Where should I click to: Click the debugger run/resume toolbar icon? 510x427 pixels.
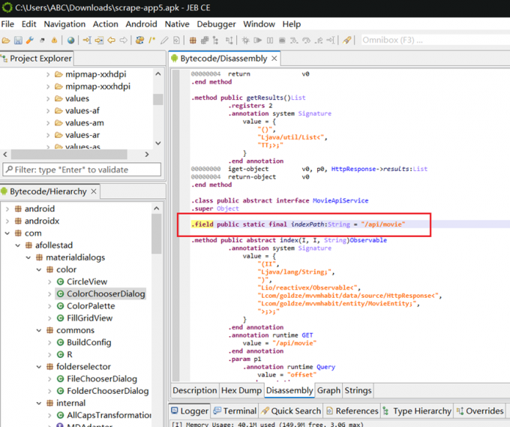click(257, 41)
